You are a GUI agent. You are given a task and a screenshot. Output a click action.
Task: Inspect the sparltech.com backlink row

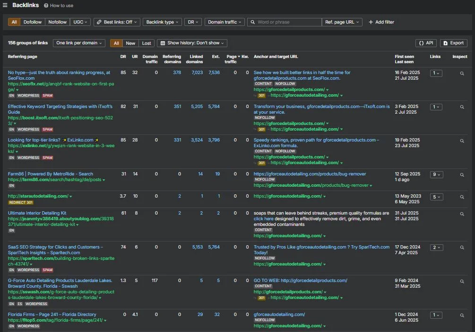(x=462, y=247)
